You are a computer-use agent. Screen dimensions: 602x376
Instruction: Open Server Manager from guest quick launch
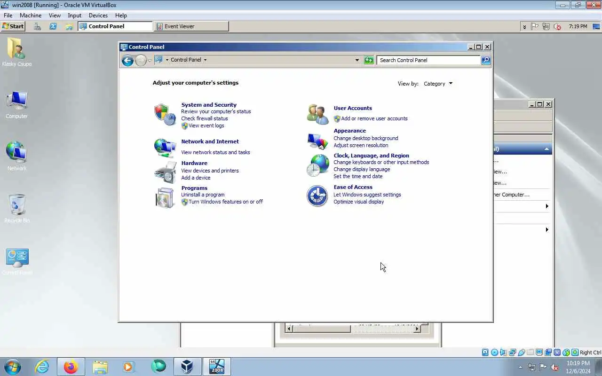click(x=37, y=26)
